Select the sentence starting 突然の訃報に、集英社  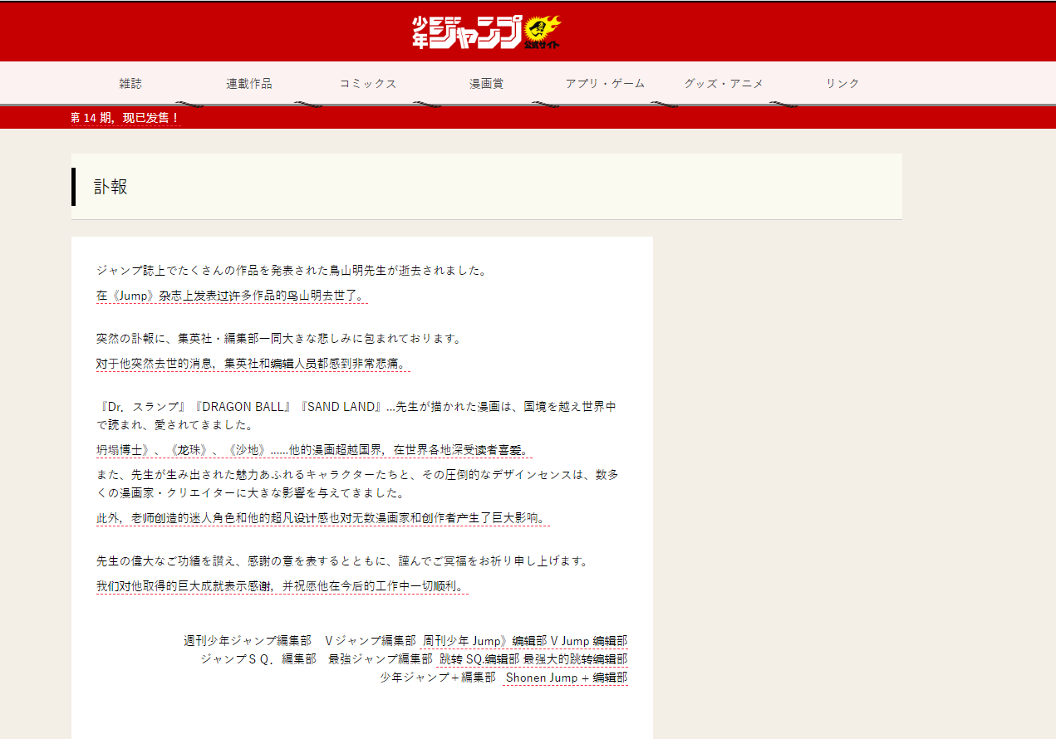pos(278,339)
